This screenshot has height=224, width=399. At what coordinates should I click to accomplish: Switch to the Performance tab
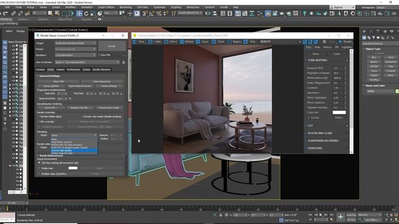click(x=74, y=70)
